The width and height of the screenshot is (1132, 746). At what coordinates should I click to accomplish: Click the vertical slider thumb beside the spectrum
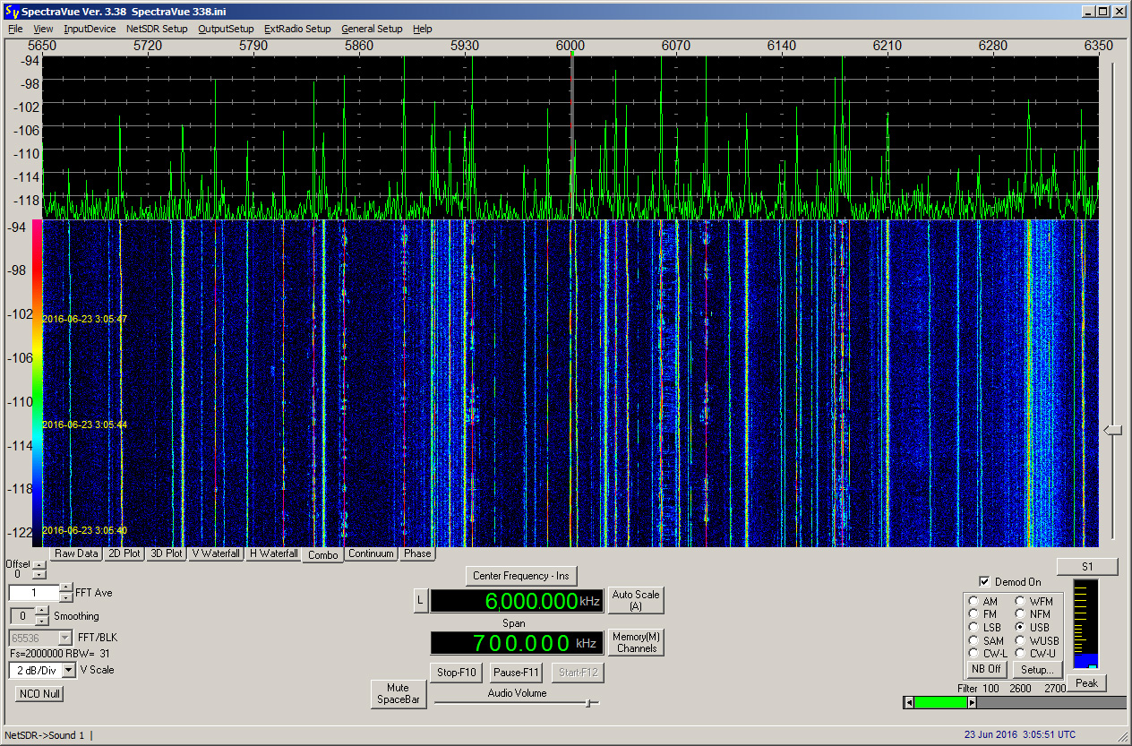1112,431
